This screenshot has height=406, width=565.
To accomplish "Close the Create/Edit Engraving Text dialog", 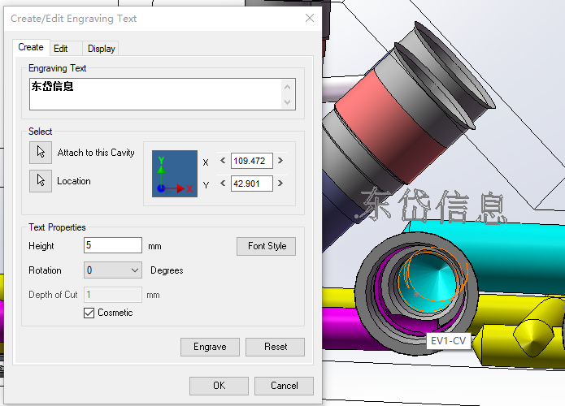I will tap(310, 18).
